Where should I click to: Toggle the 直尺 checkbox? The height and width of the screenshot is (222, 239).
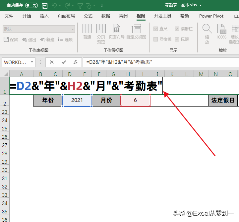tap(155, 29)
